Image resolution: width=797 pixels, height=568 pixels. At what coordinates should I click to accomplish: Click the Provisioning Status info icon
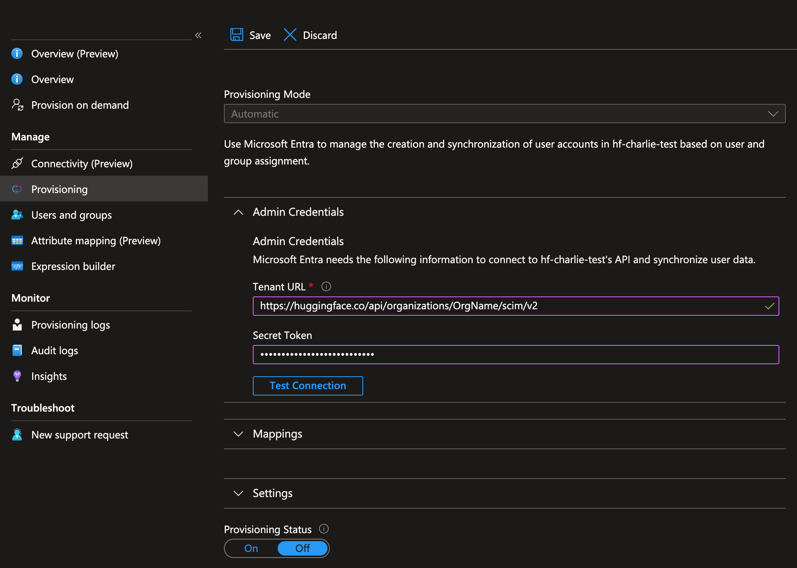(x=324, y=529)
